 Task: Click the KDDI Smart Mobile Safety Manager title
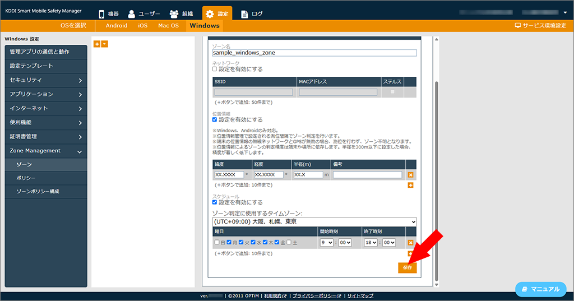(43, 11)
